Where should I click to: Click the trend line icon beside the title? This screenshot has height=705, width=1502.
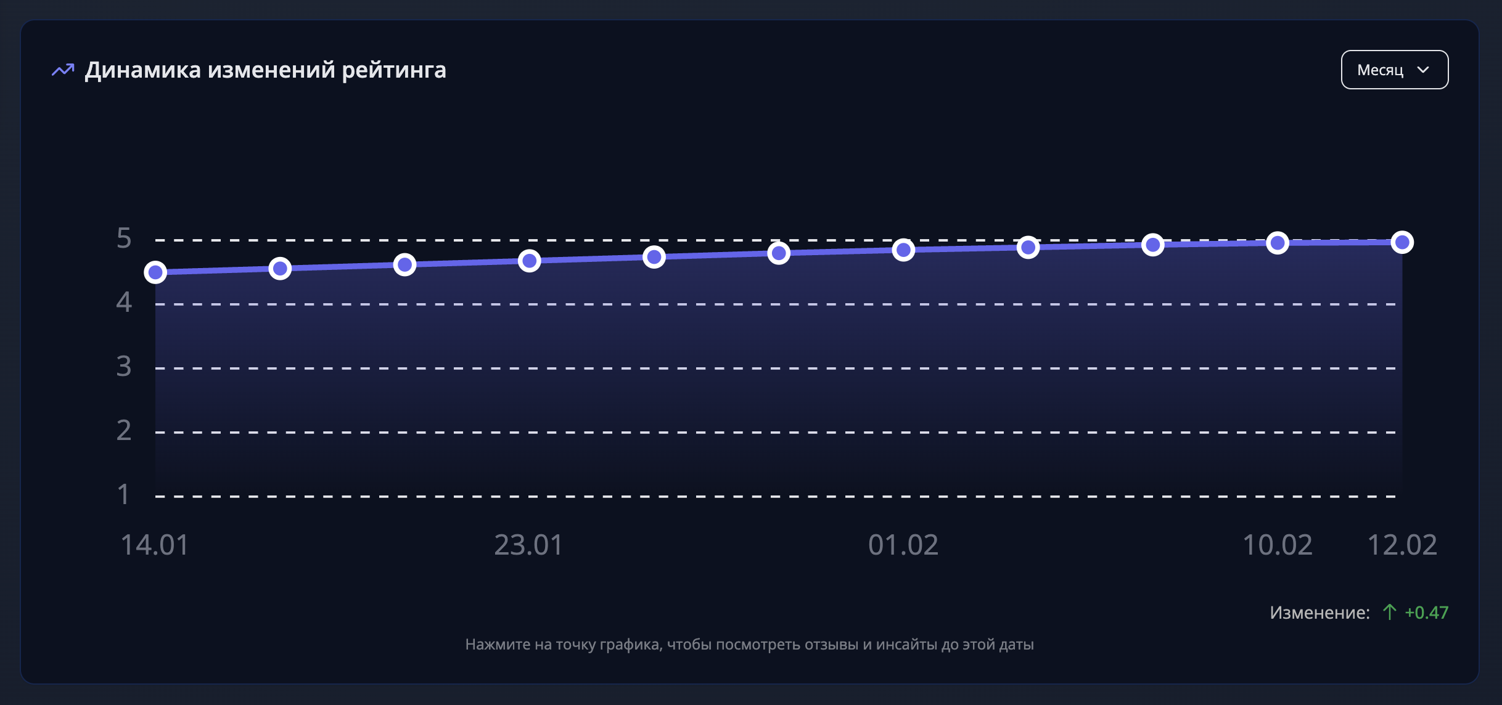[63, 70]
